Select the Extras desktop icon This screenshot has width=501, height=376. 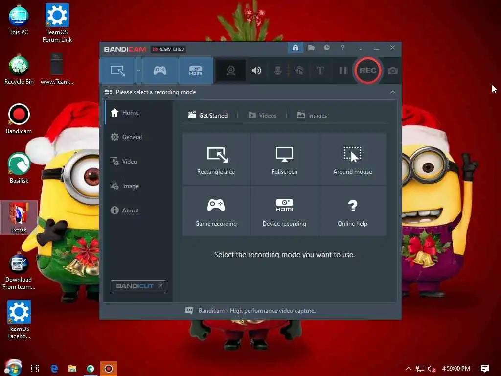(x=19, y=217)
